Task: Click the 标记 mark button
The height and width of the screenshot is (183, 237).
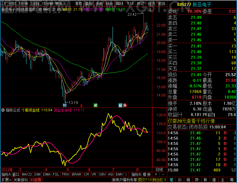Action: [140, 4]
